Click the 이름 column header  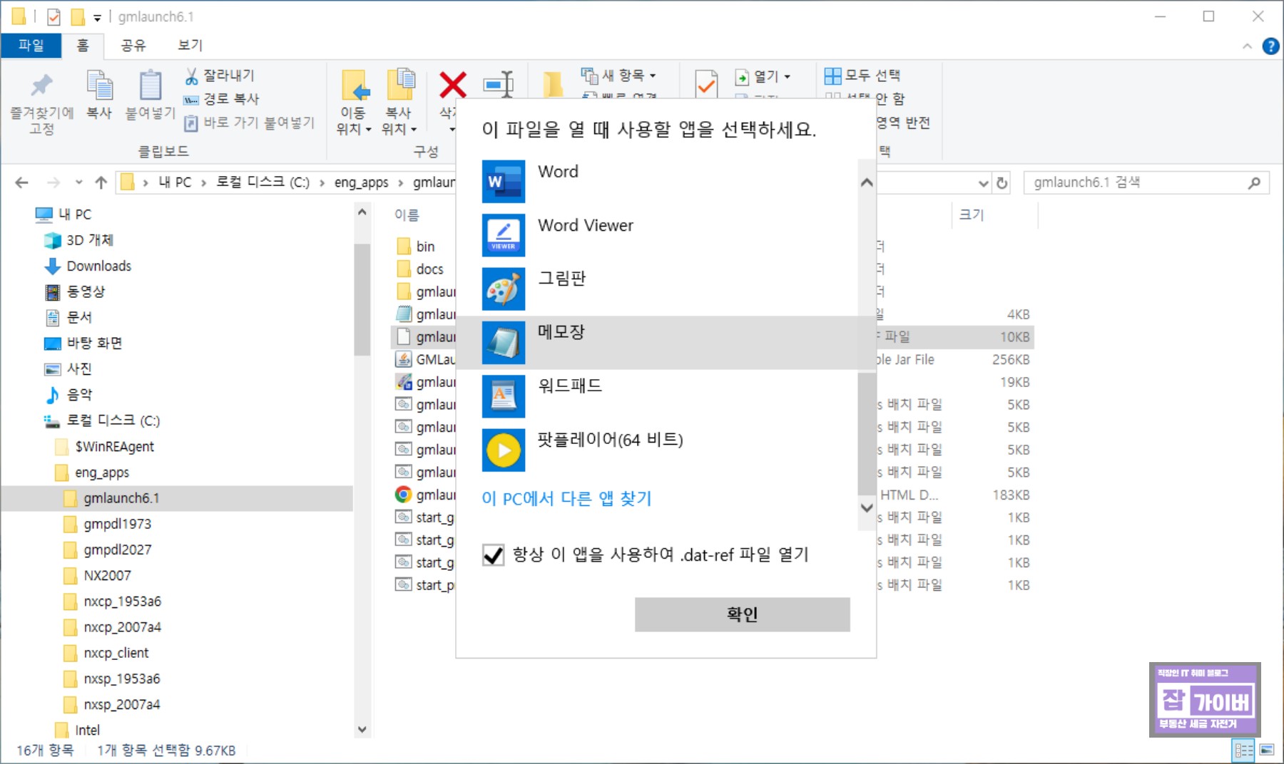[x=407, y=215]
